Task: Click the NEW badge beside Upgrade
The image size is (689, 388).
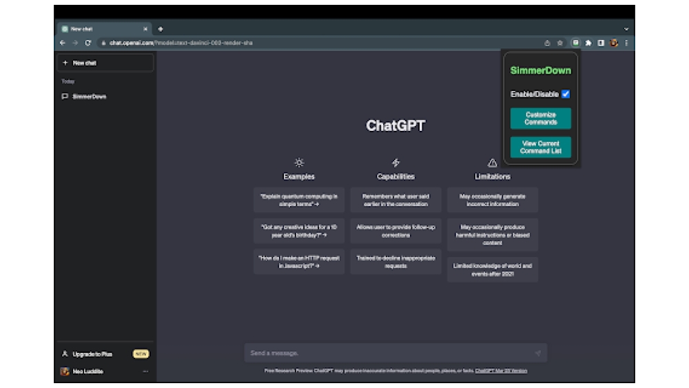Action: pos(141,354)
